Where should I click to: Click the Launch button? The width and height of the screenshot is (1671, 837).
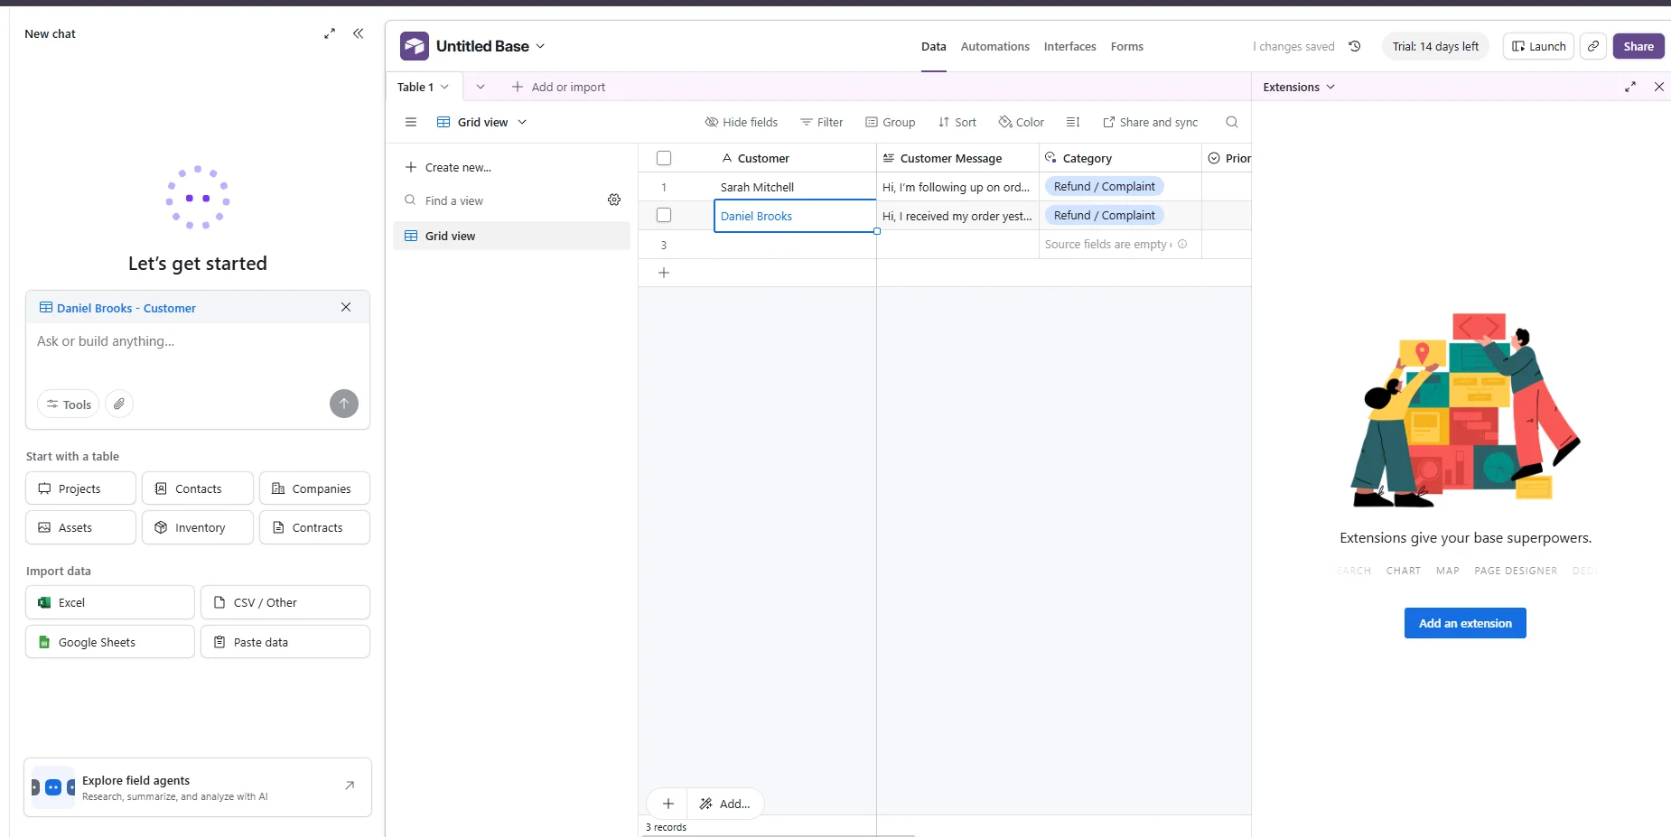pyautogui.click(x=1538, y=46)
